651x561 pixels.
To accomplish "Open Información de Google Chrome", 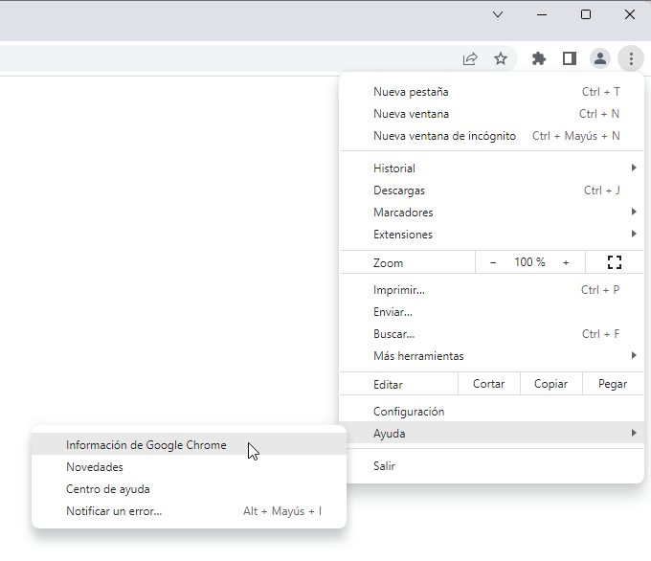I will pyautogui.click(x=146, y=445).
